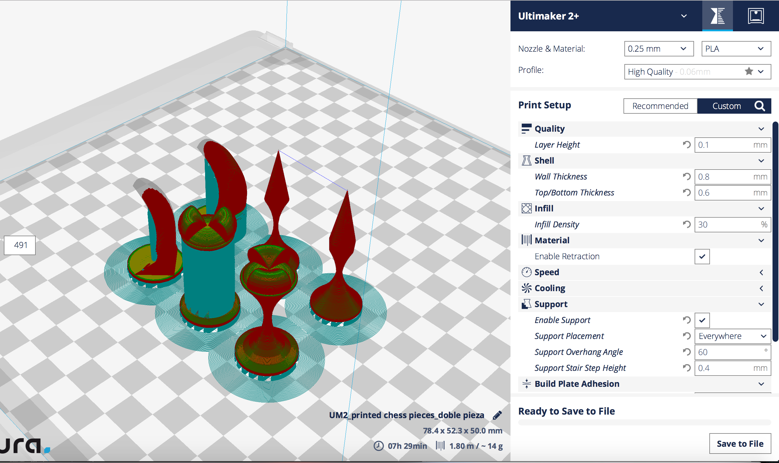Screen dimensions: 779x463
Task: Click the Quality section header label
Action: 549,129
